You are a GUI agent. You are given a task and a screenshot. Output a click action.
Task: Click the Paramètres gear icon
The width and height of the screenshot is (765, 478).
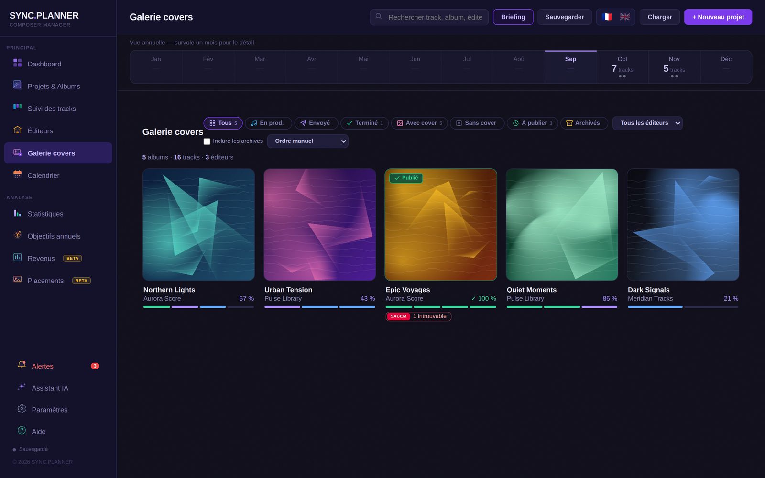[x=22, y=409]
